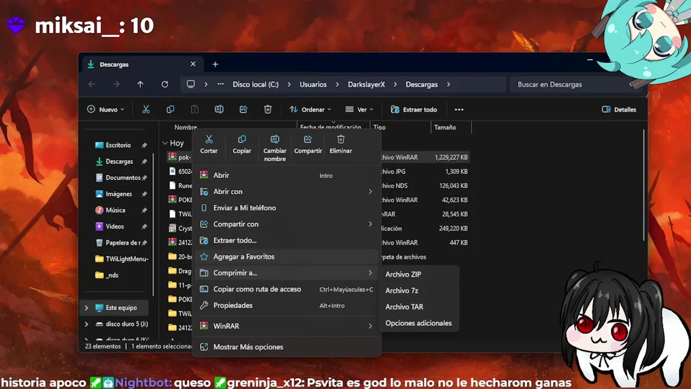Click the back navigation arrow
The image size is (691, 389).
point(92,84)
